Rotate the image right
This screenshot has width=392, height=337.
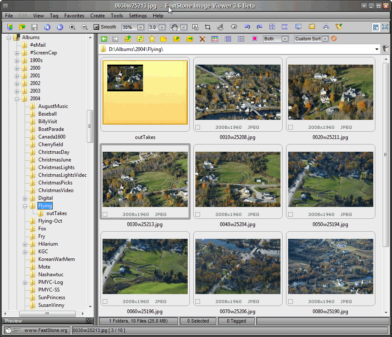260,27
